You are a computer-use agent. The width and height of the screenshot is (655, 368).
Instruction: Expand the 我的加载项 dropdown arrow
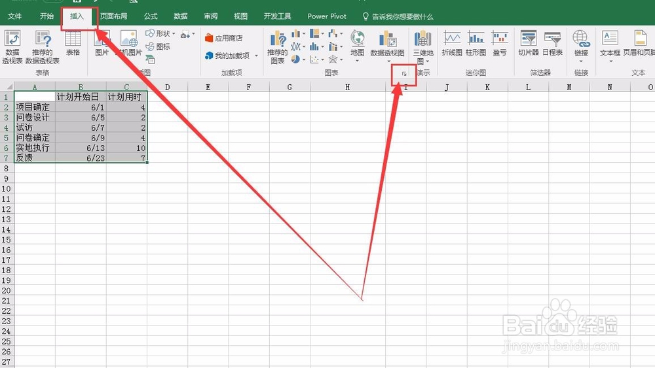(256, 56)
